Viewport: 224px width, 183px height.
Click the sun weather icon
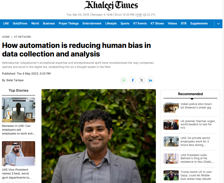(144, 15)
